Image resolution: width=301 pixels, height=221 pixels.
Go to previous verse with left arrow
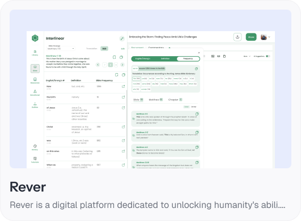98,65
